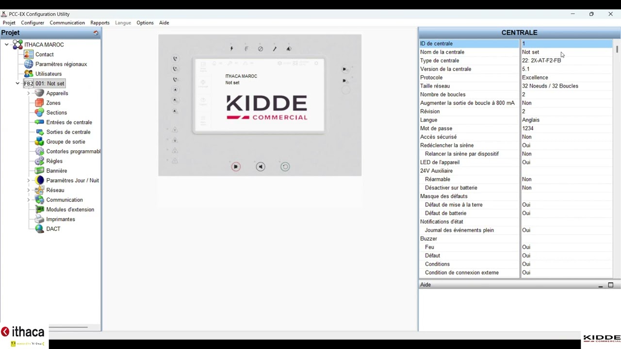
Task: Open the Type de centrale value
Action: (x=567, y=61)
